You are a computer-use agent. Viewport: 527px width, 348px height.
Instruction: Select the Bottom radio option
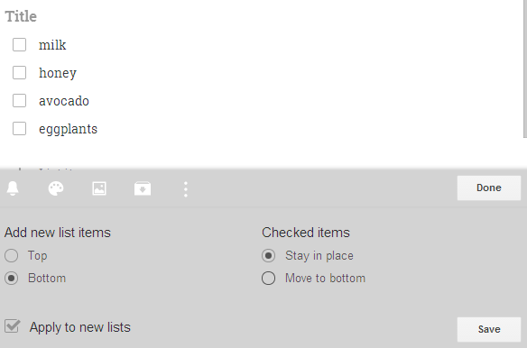12,279
